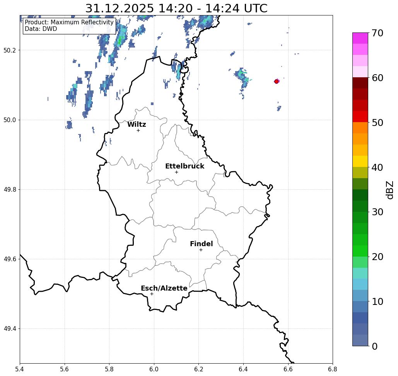Click the colorbar label '50'
Screen dimensions: 398x376
tap(377, 122)
